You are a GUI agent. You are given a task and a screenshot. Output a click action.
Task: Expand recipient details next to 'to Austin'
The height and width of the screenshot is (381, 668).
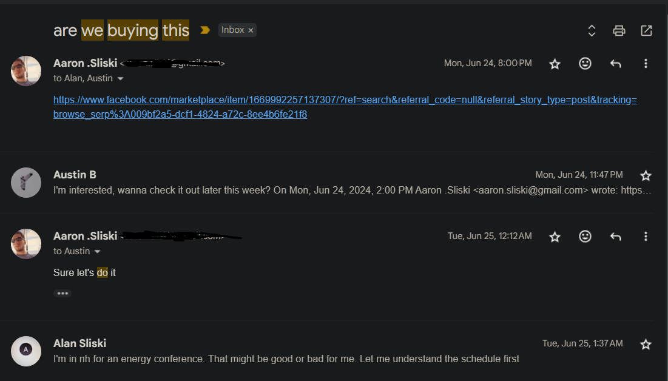click(97, 251)
